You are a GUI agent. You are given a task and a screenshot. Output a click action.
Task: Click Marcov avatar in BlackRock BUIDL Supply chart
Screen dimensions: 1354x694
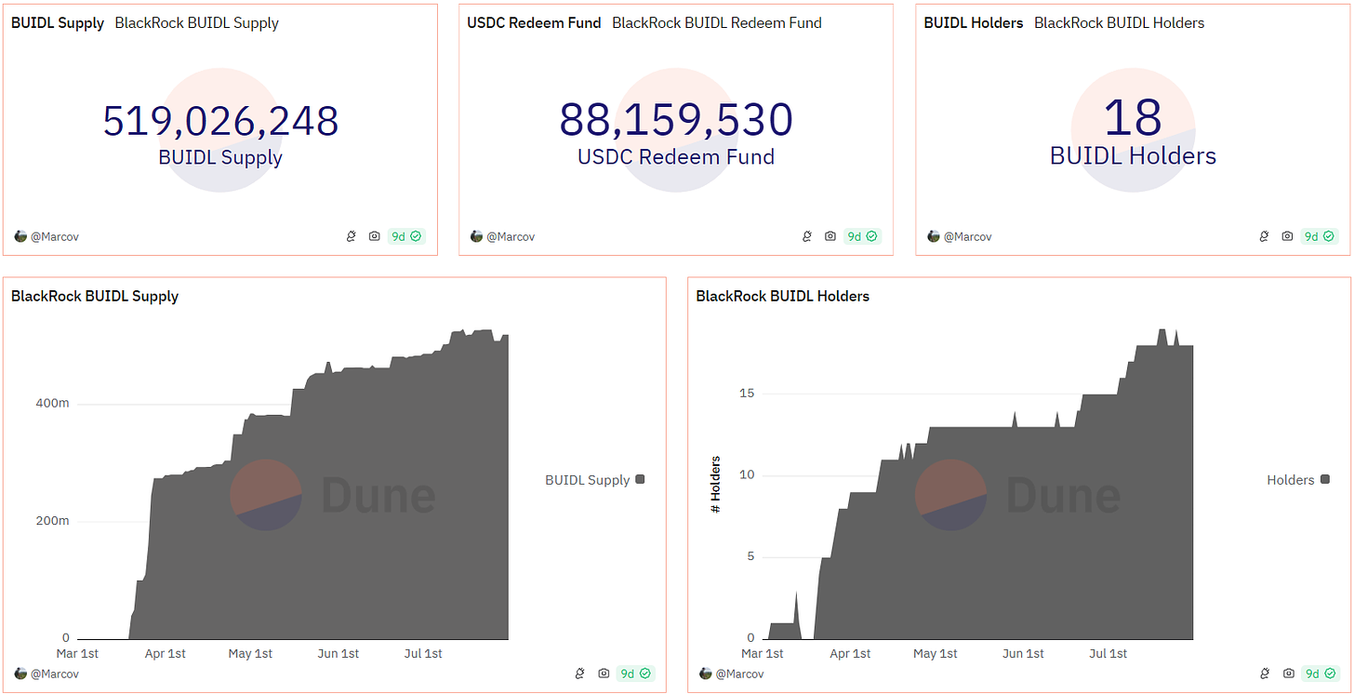pyautogui.click(x=20, y=673)
